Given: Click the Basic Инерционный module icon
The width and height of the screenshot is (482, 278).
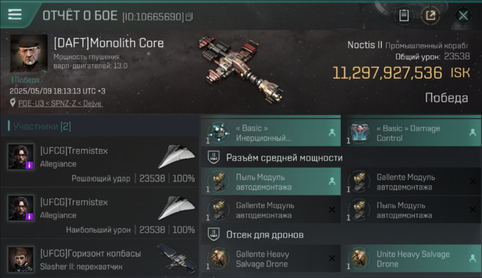Looking at the screenshot, I should 218,133.
